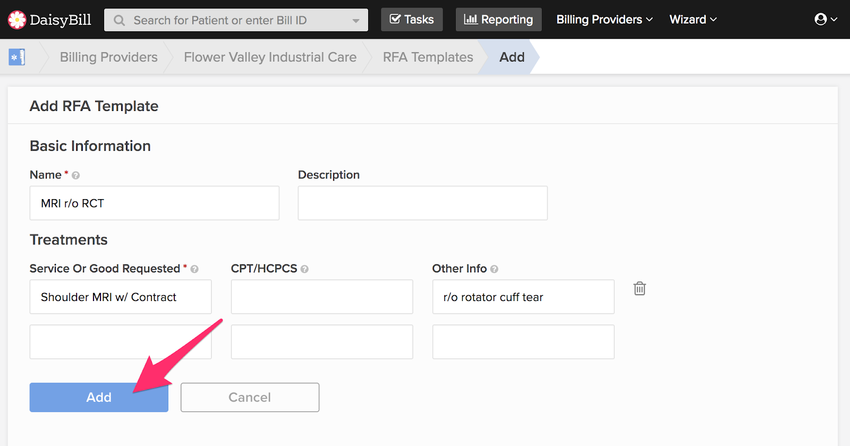
Task: Delete treatment row with trash icon
Action: tap(640, 288)
